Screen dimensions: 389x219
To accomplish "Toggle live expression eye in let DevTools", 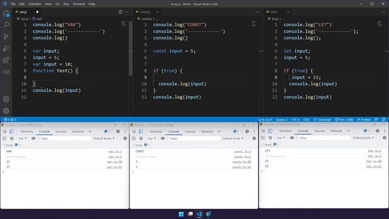I will [292, 138].
